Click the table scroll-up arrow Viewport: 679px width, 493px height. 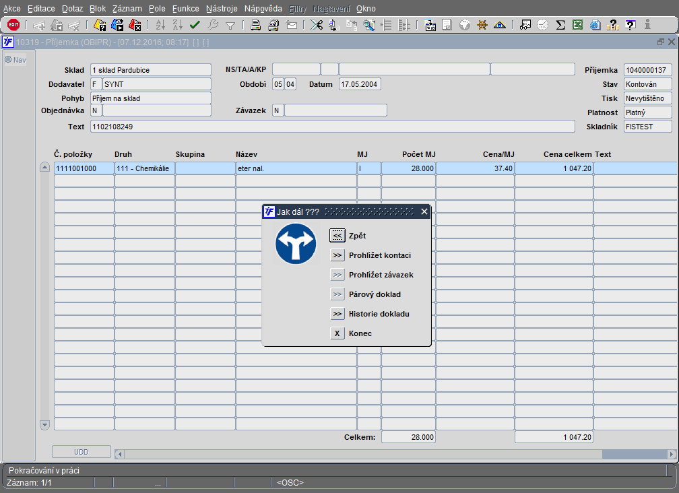(44, 167)
